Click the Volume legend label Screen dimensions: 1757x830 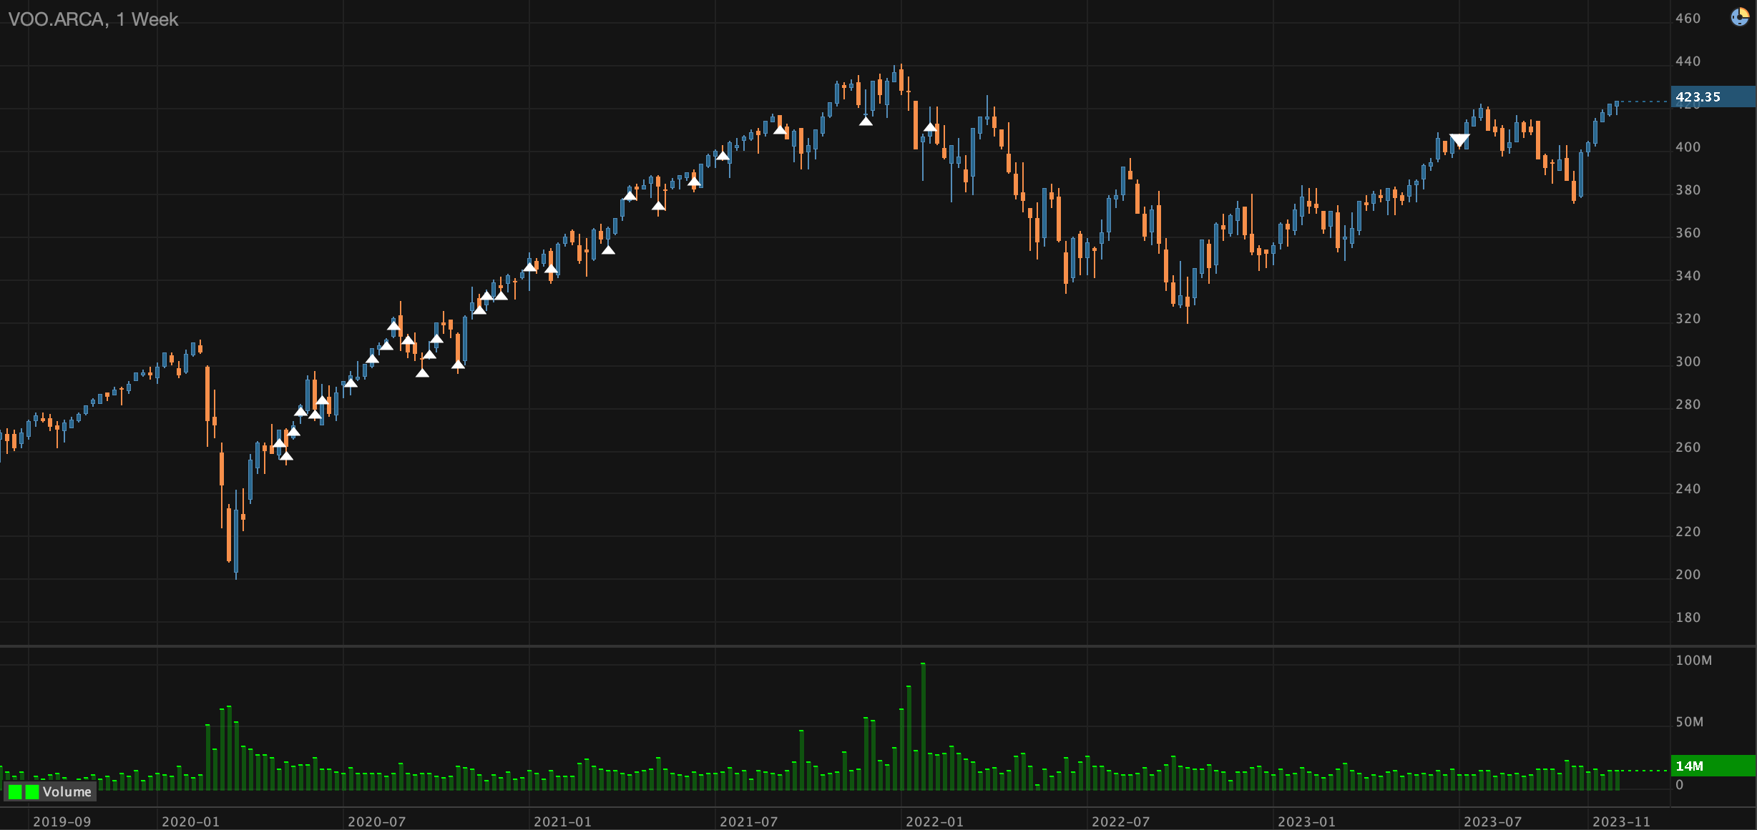(67, 791)
